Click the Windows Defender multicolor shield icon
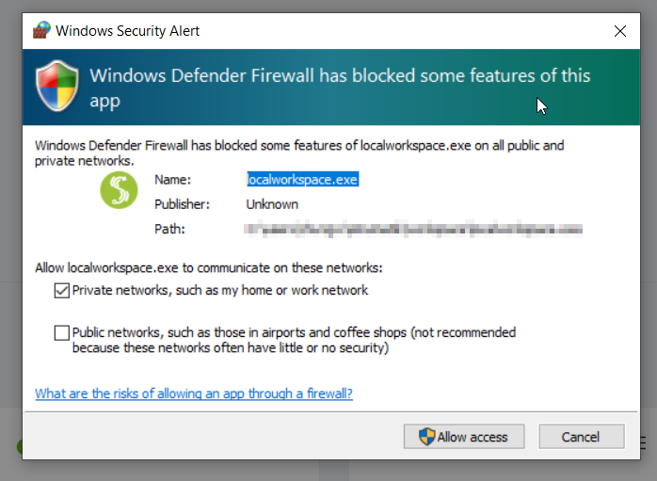 (57, 87)
